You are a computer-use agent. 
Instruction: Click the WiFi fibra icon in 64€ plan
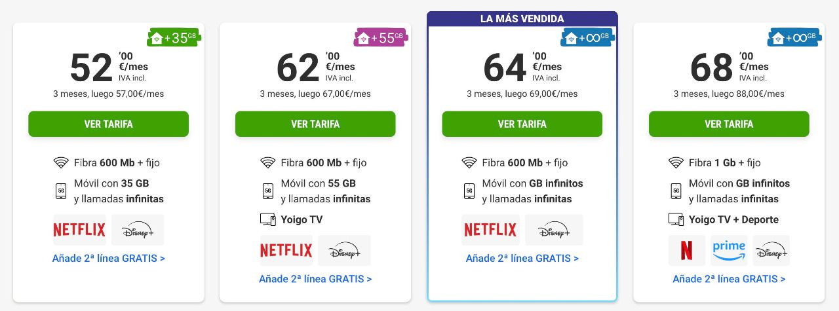coord(469,162)
